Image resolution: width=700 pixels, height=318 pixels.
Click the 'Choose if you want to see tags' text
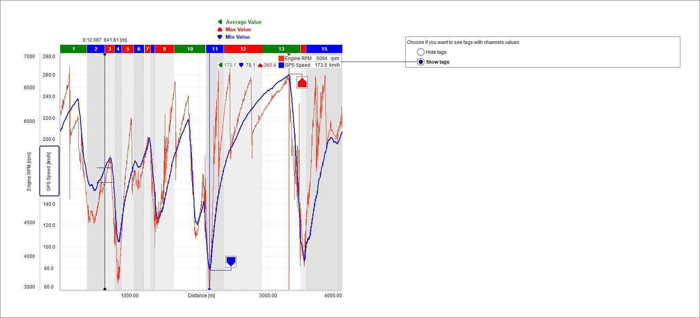coord(463,42)
